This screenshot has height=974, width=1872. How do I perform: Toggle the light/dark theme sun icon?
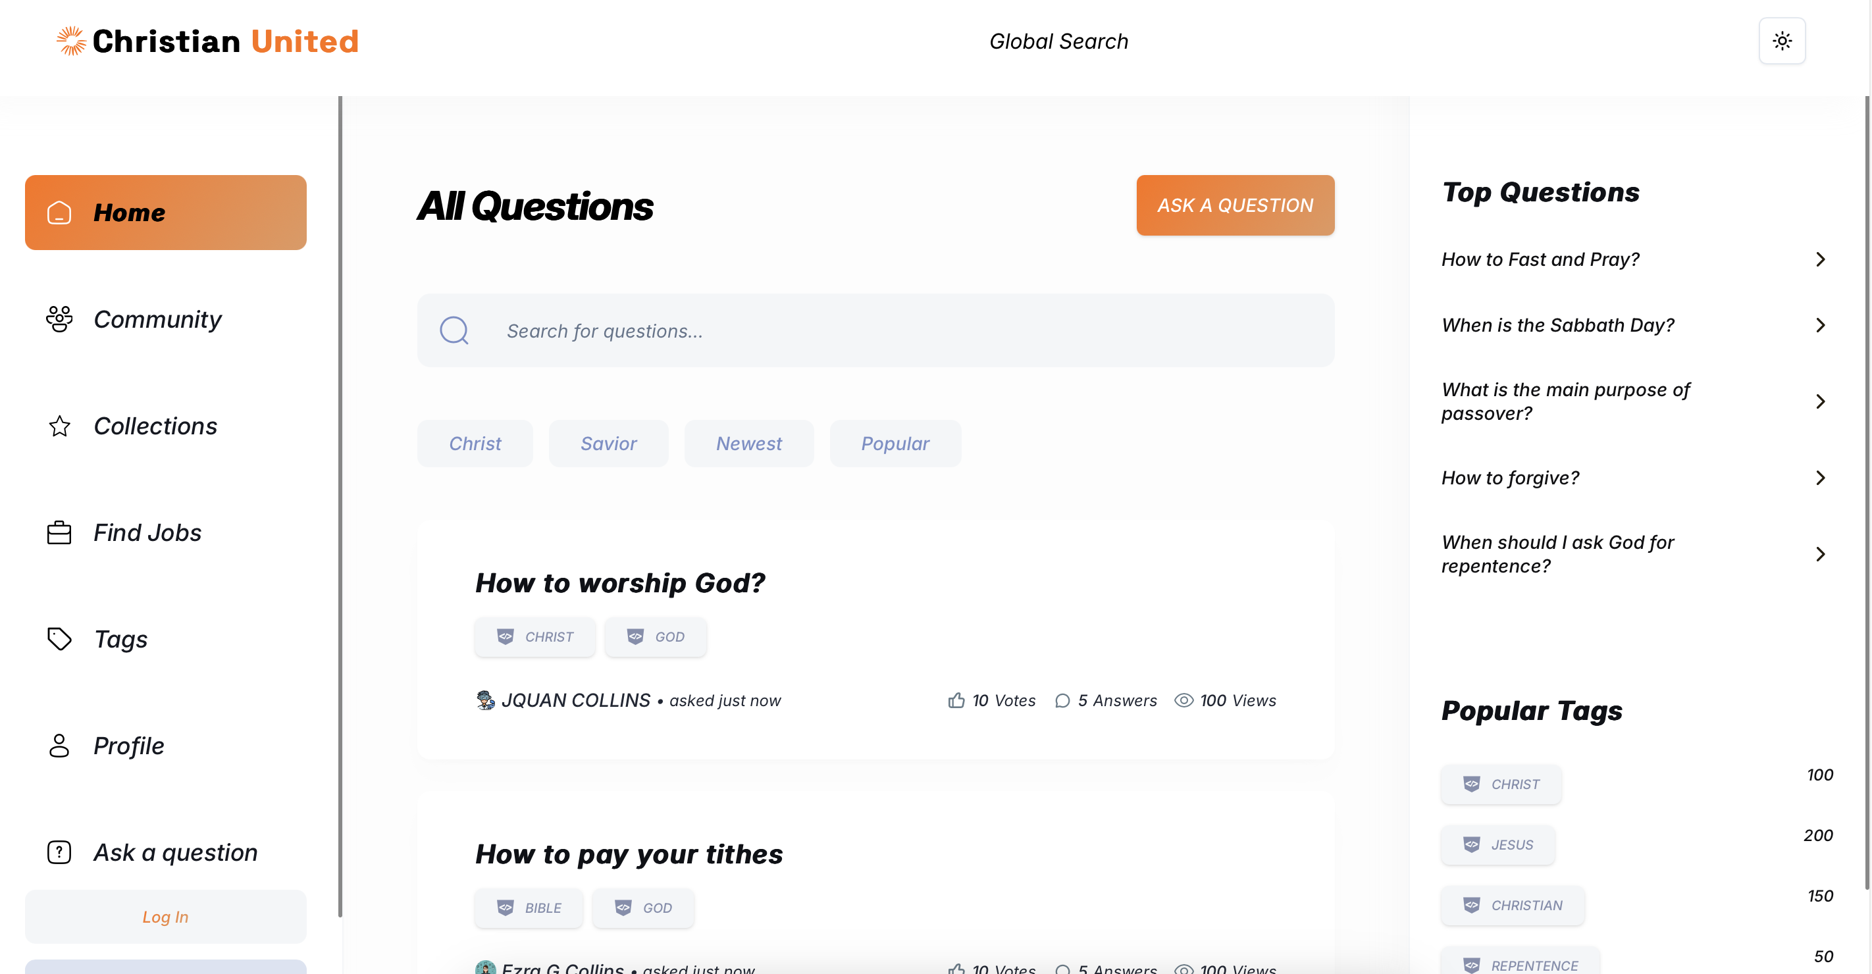(1781, 41)
